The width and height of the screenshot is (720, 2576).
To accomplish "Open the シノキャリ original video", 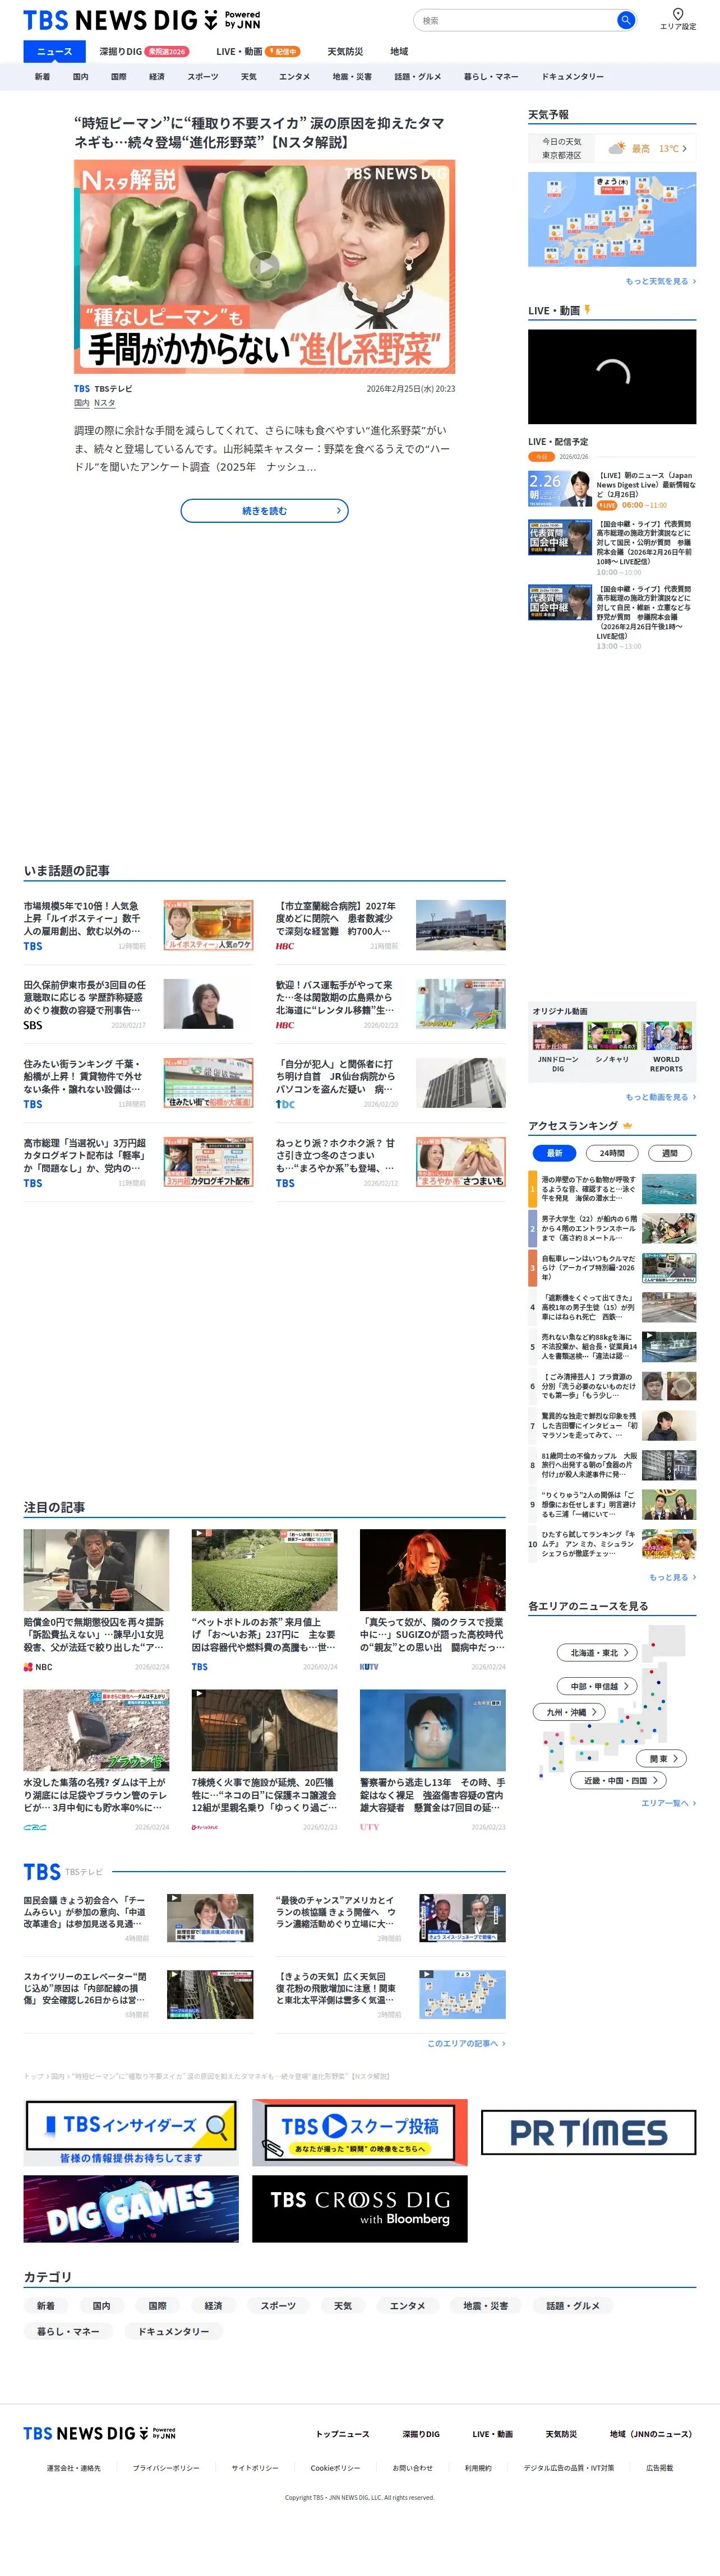I will click(612, 1042).
